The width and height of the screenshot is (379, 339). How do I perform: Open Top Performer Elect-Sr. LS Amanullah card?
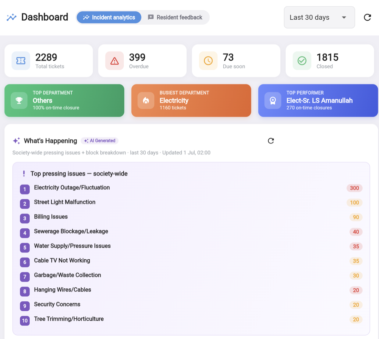click(318, 100)
